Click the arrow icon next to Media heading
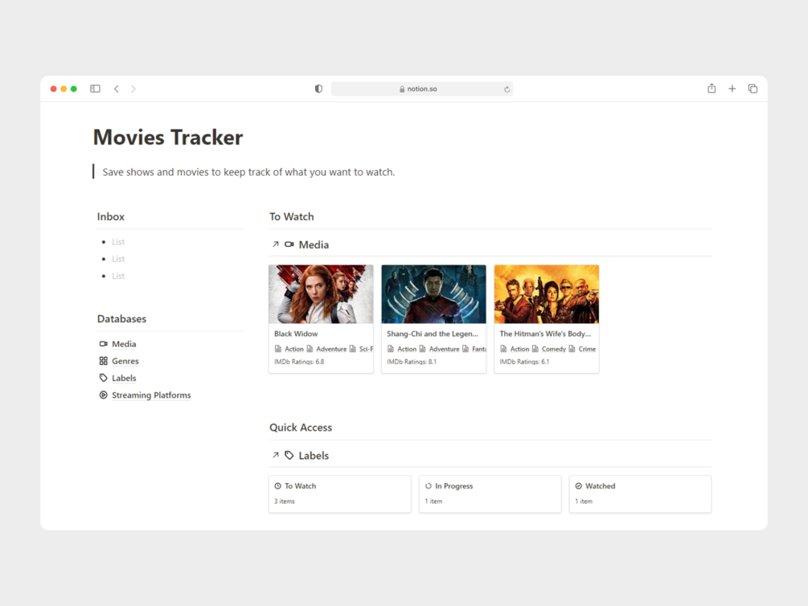The width and height of the screenshot is (808, 606). (276, 244)
